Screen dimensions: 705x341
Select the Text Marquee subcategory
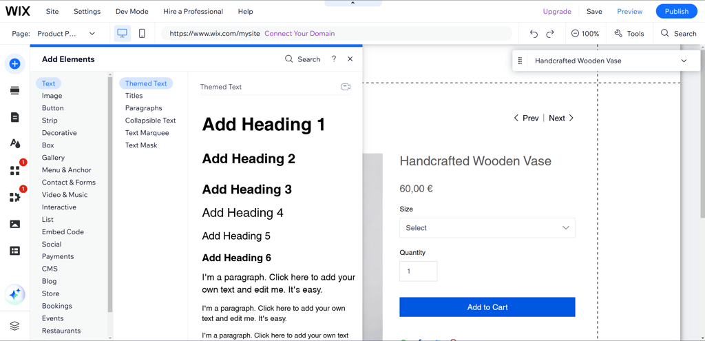tap(147, 133)
